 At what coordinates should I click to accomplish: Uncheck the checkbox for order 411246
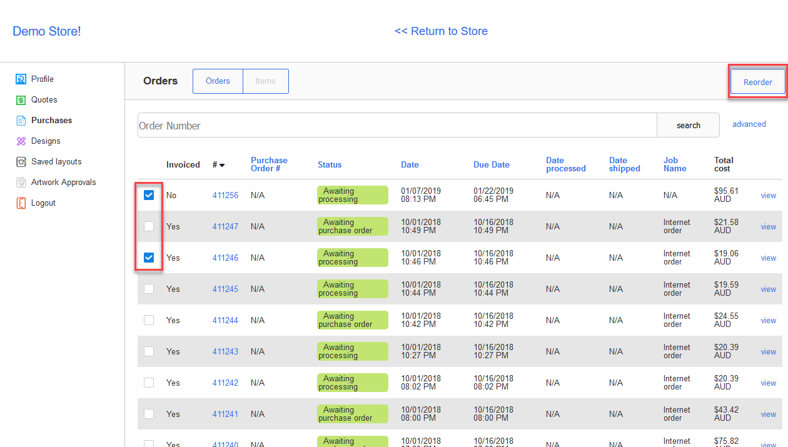(x=149, y=258)
